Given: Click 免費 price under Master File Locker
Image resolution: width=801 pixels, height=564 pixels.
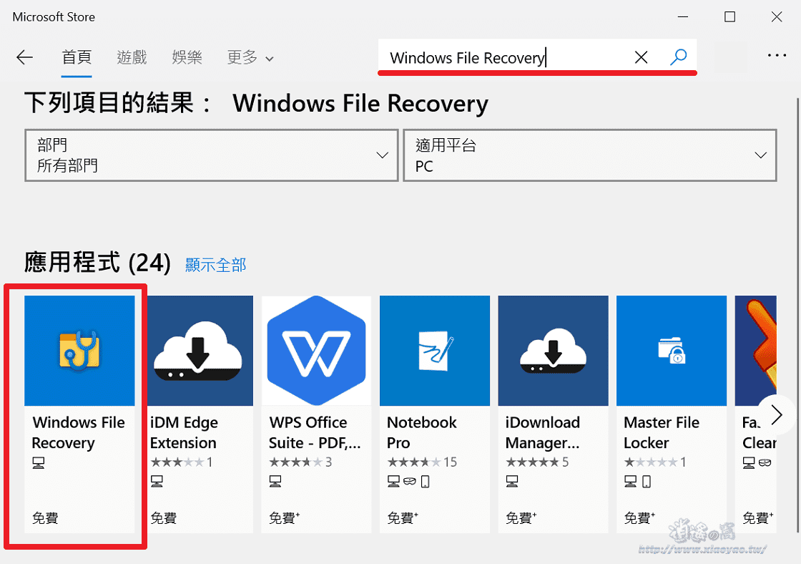Looking at the screenshot, I should (639, 518).
